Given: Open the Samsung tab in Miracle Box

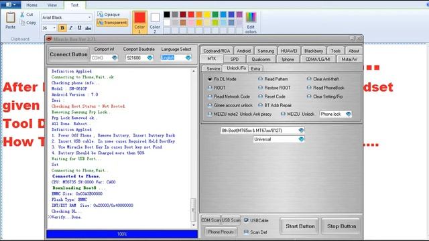Looking at the screenshot, I should (265, 51).
